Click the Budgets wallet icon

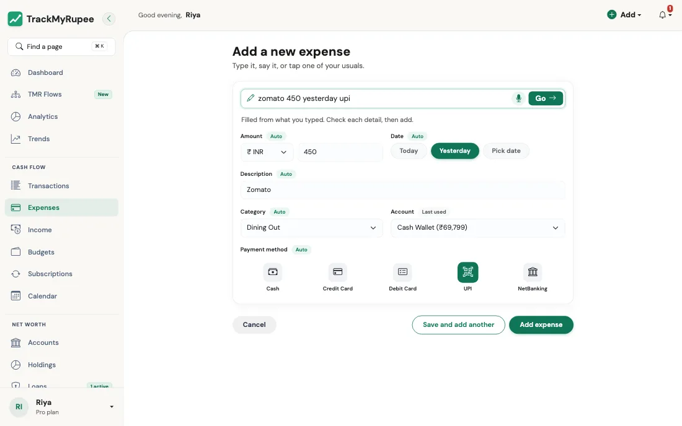click(15, 252)
